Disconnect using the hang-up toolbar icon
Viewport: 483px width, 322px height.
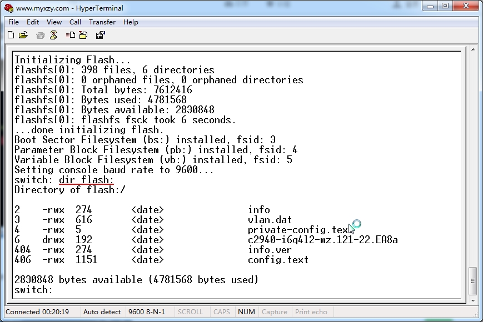53,35
